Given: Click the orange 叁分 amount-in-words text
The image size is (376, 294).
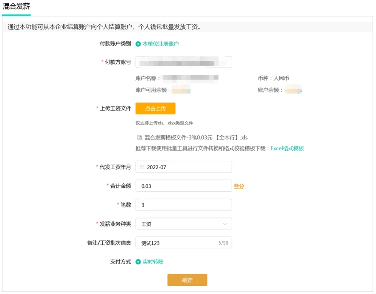Looking at the screenshot, I should point(239,186).
